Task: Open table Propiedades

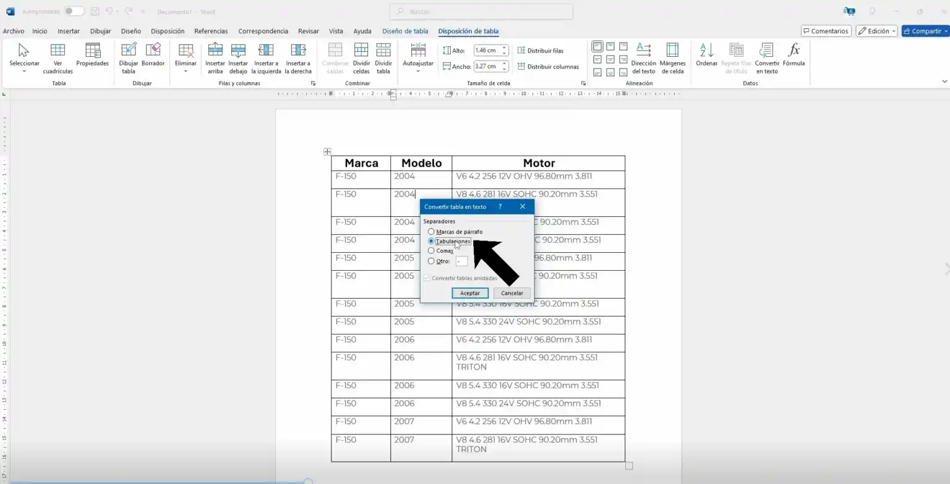Action: pyautogui.click(x=93, y=55)
